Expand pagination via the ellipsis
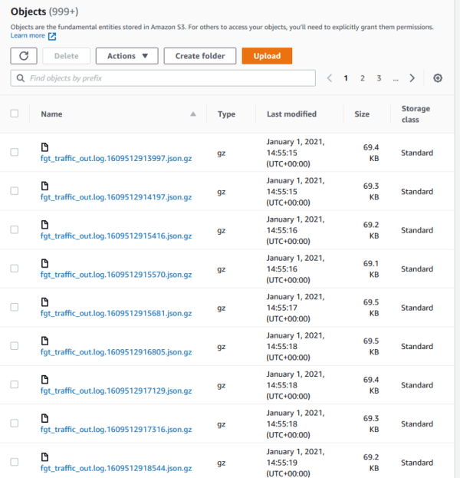The height and width of the screenshot is (478, 460). (x=395, y=78)
